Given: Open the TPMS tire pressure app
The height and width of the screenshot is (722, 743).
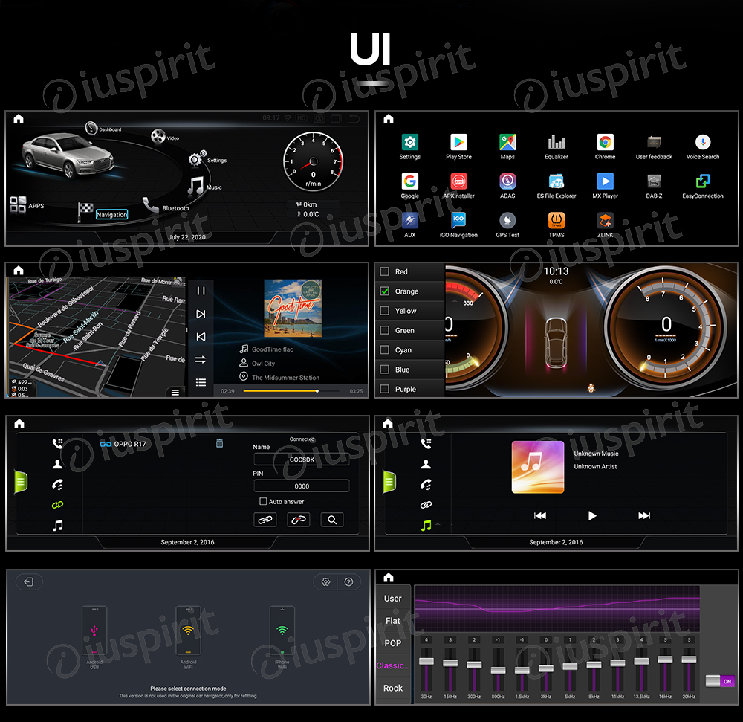Looking at the screenshot, I should (556, 221).
